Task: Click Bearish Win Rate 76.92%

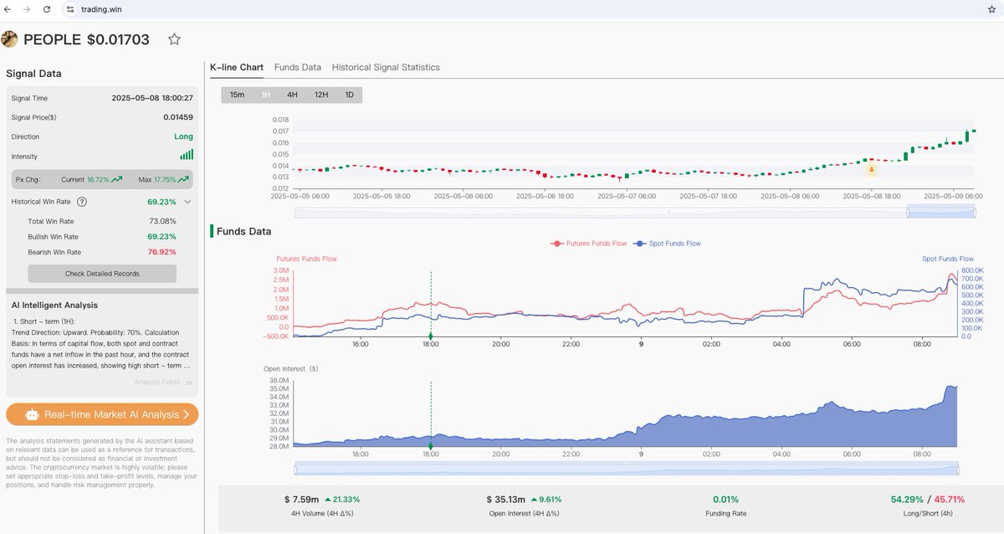Action: pos(162,252)
